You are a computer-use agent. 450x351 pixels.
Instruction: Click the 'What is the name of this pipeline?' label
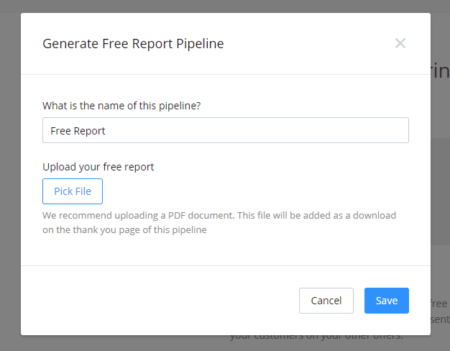(121, 105)
